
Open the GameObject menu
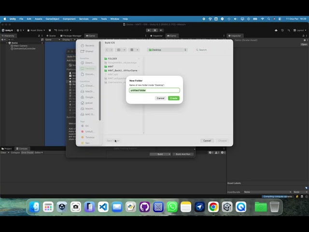pyautogui.click(x=53, y=19)
